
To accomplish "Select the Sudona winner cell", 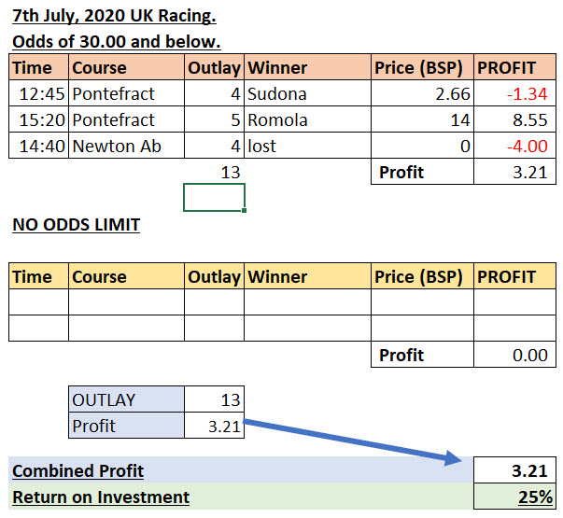I will pos(307,94).
